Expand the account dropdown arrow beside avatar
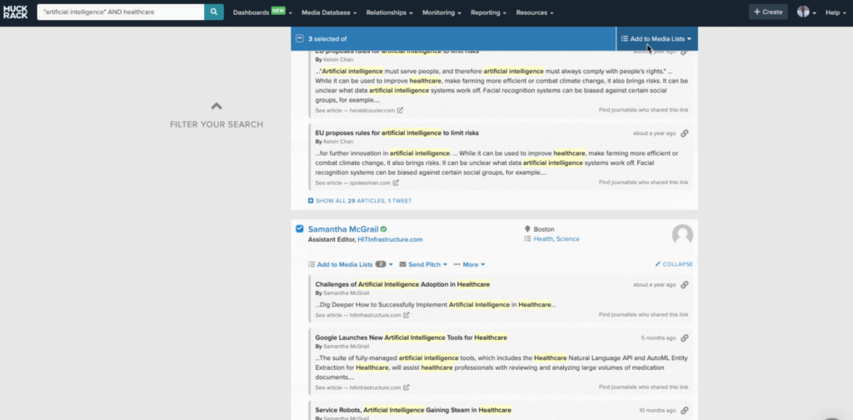The image size is (853, 420). point(815,13)
